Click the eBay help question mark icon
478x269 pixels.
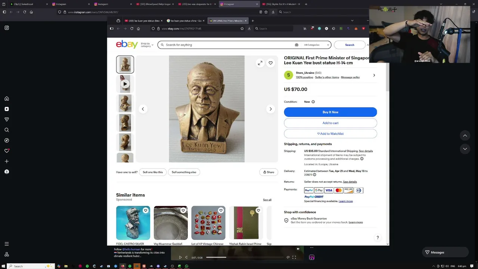(x=378, y=238)
